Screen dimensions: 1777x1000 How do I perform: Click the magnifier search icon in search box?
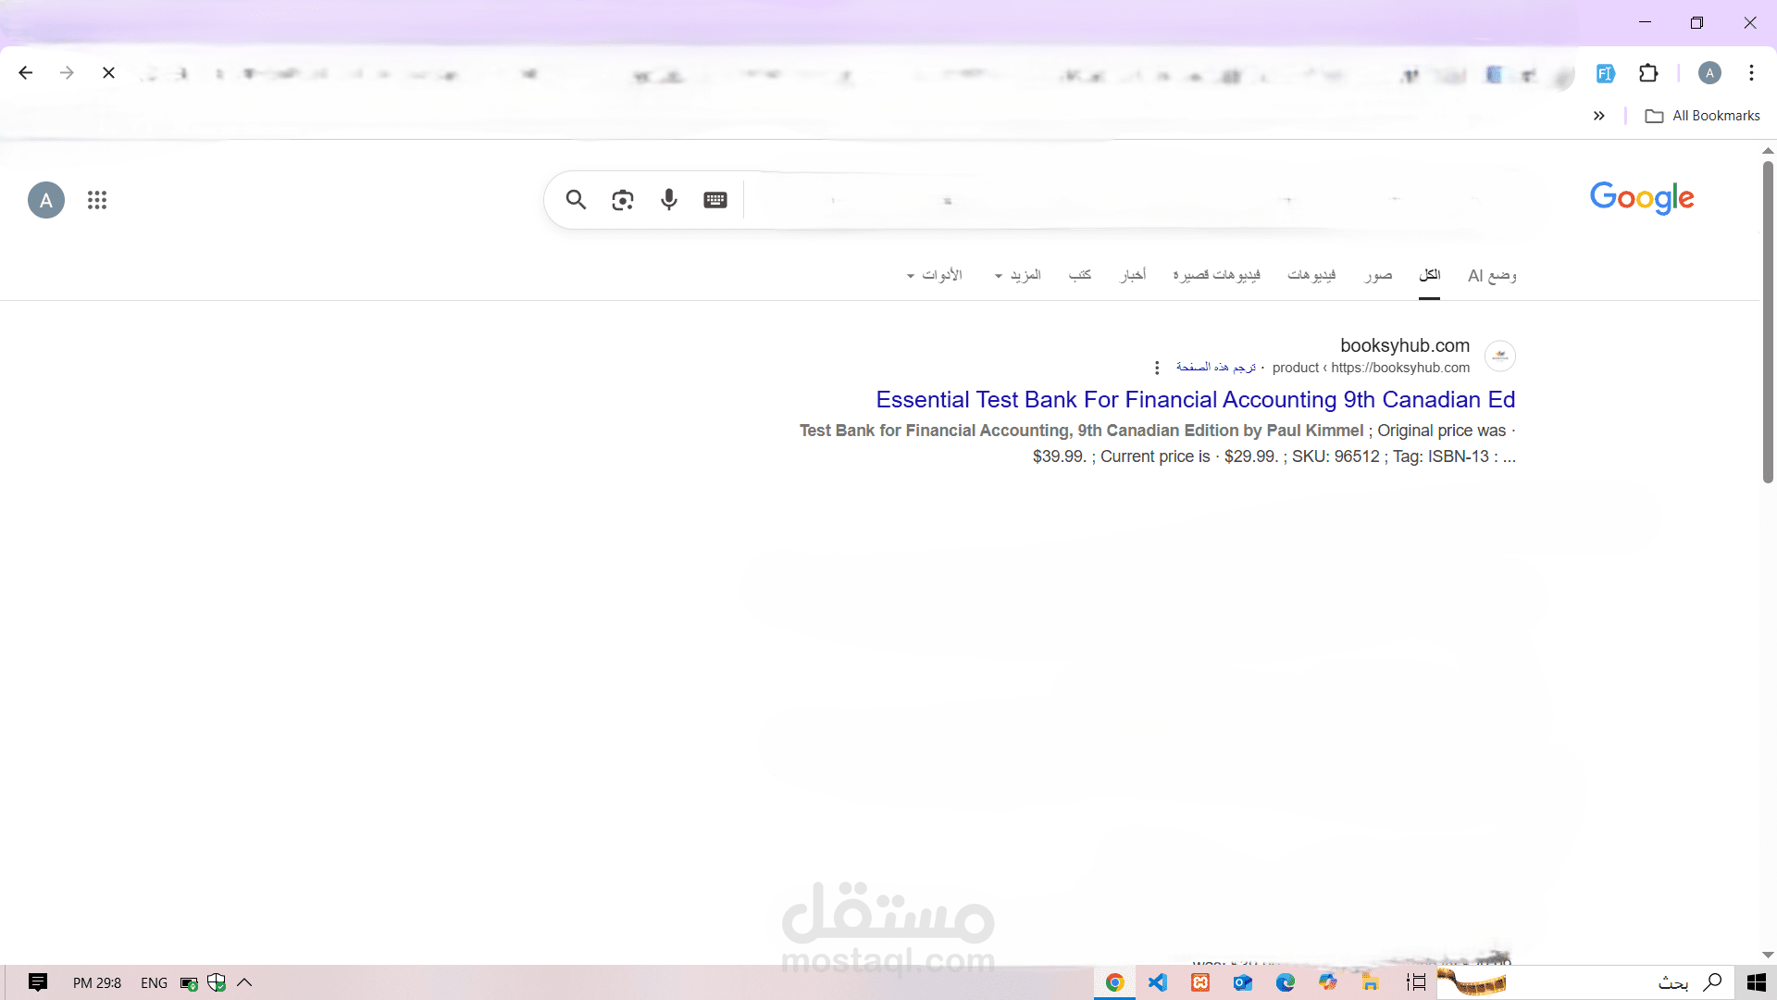coord(576,200)
